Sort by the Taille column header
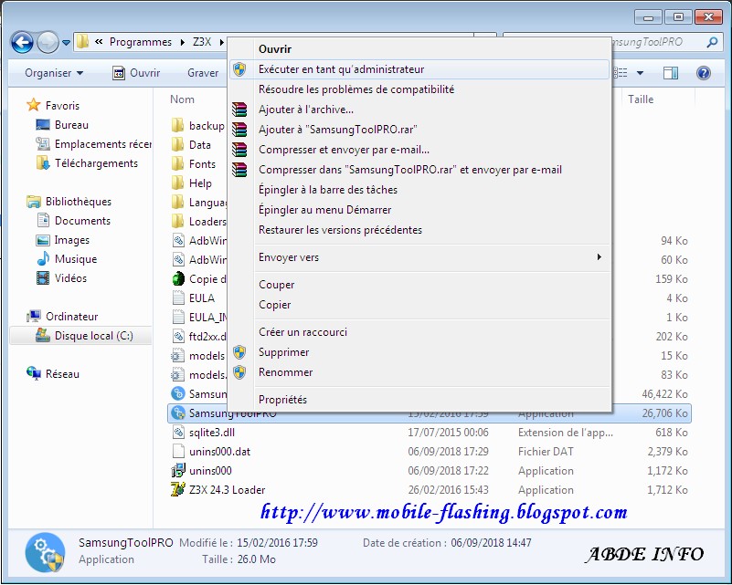Screen dimensions: 732x585 coord(641,99)
